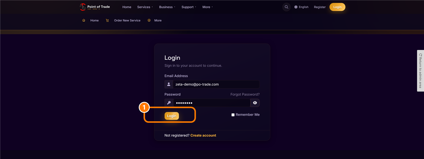
Task: Expand the Business dropdown menu
Action: click(x=167, y=7)
